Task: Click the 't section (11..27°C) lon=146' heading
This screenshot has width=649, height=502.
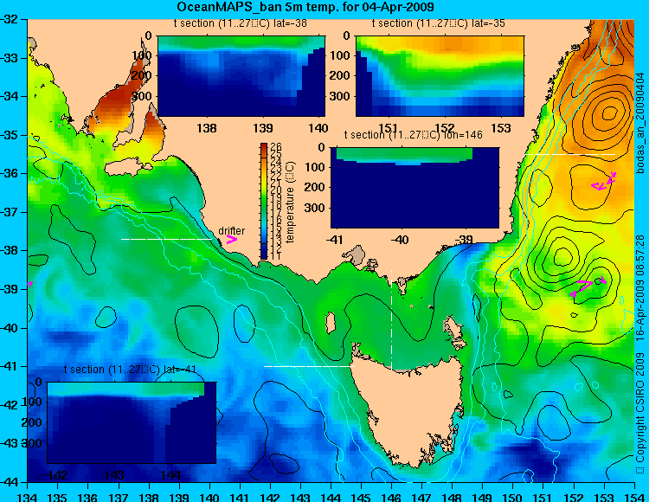Action: pos(414,135)
